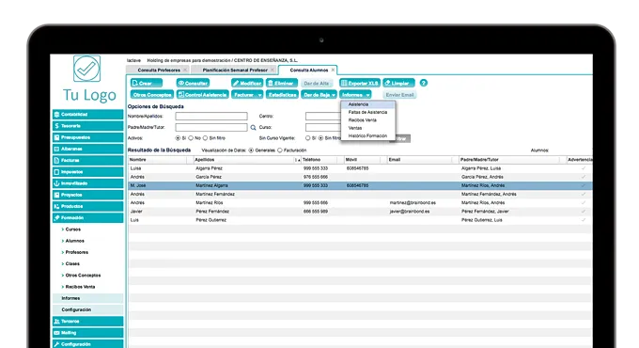Click the Proyectos sidebar icon
This screenshot has width=639, height=348.
[x=56, y=195]
